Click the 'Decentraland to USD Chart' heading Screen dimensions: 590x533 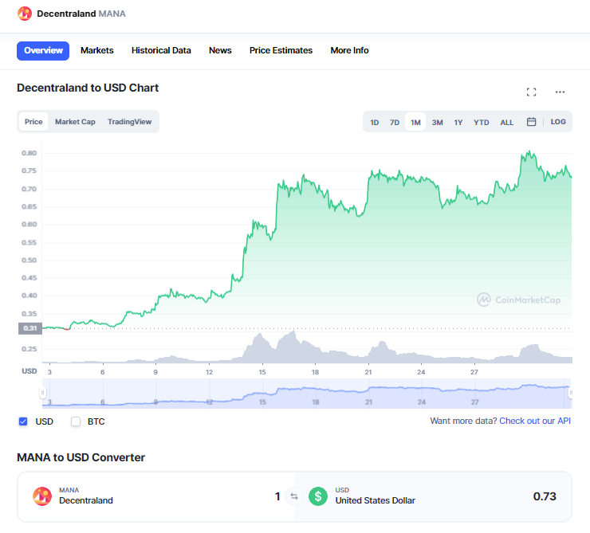click(x=88, y=88)
